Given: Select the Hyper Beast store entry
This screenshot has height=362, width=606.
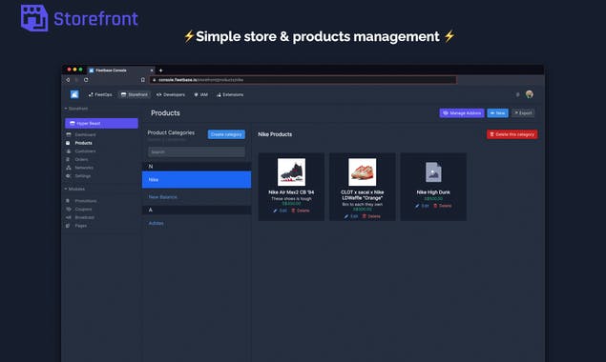Looking at the screenshot, I should 102,123.
